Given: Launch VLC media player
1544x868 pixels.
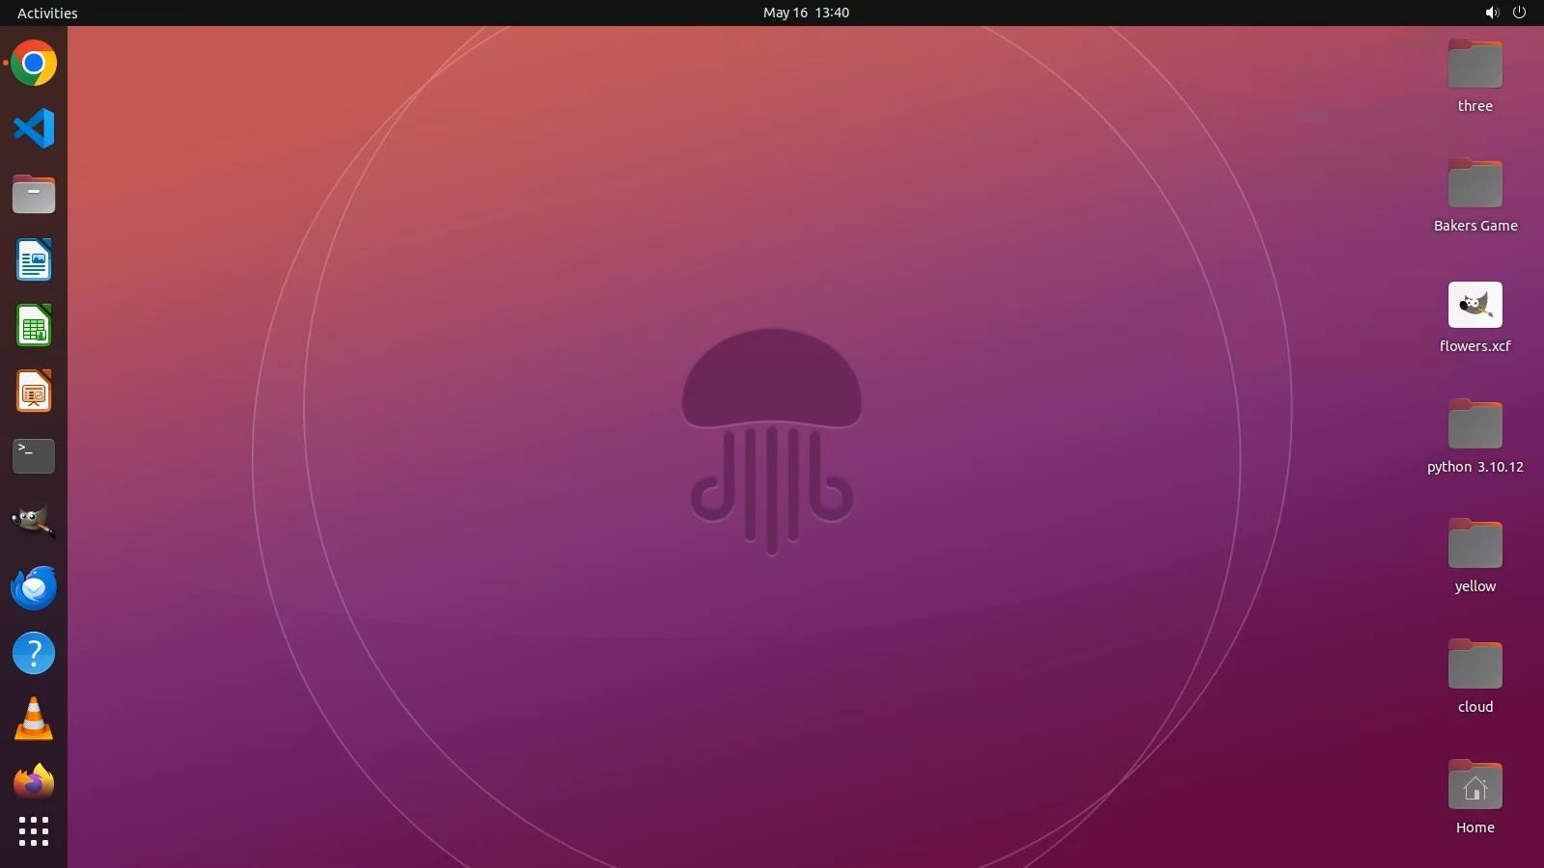Looking at the screenshot, I should (34, 719).
